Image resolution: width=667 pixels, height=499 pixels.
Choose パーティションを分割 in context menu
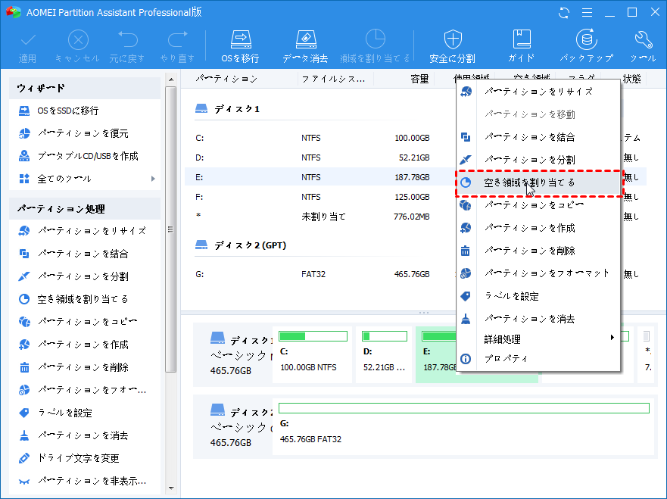[538, 160]
